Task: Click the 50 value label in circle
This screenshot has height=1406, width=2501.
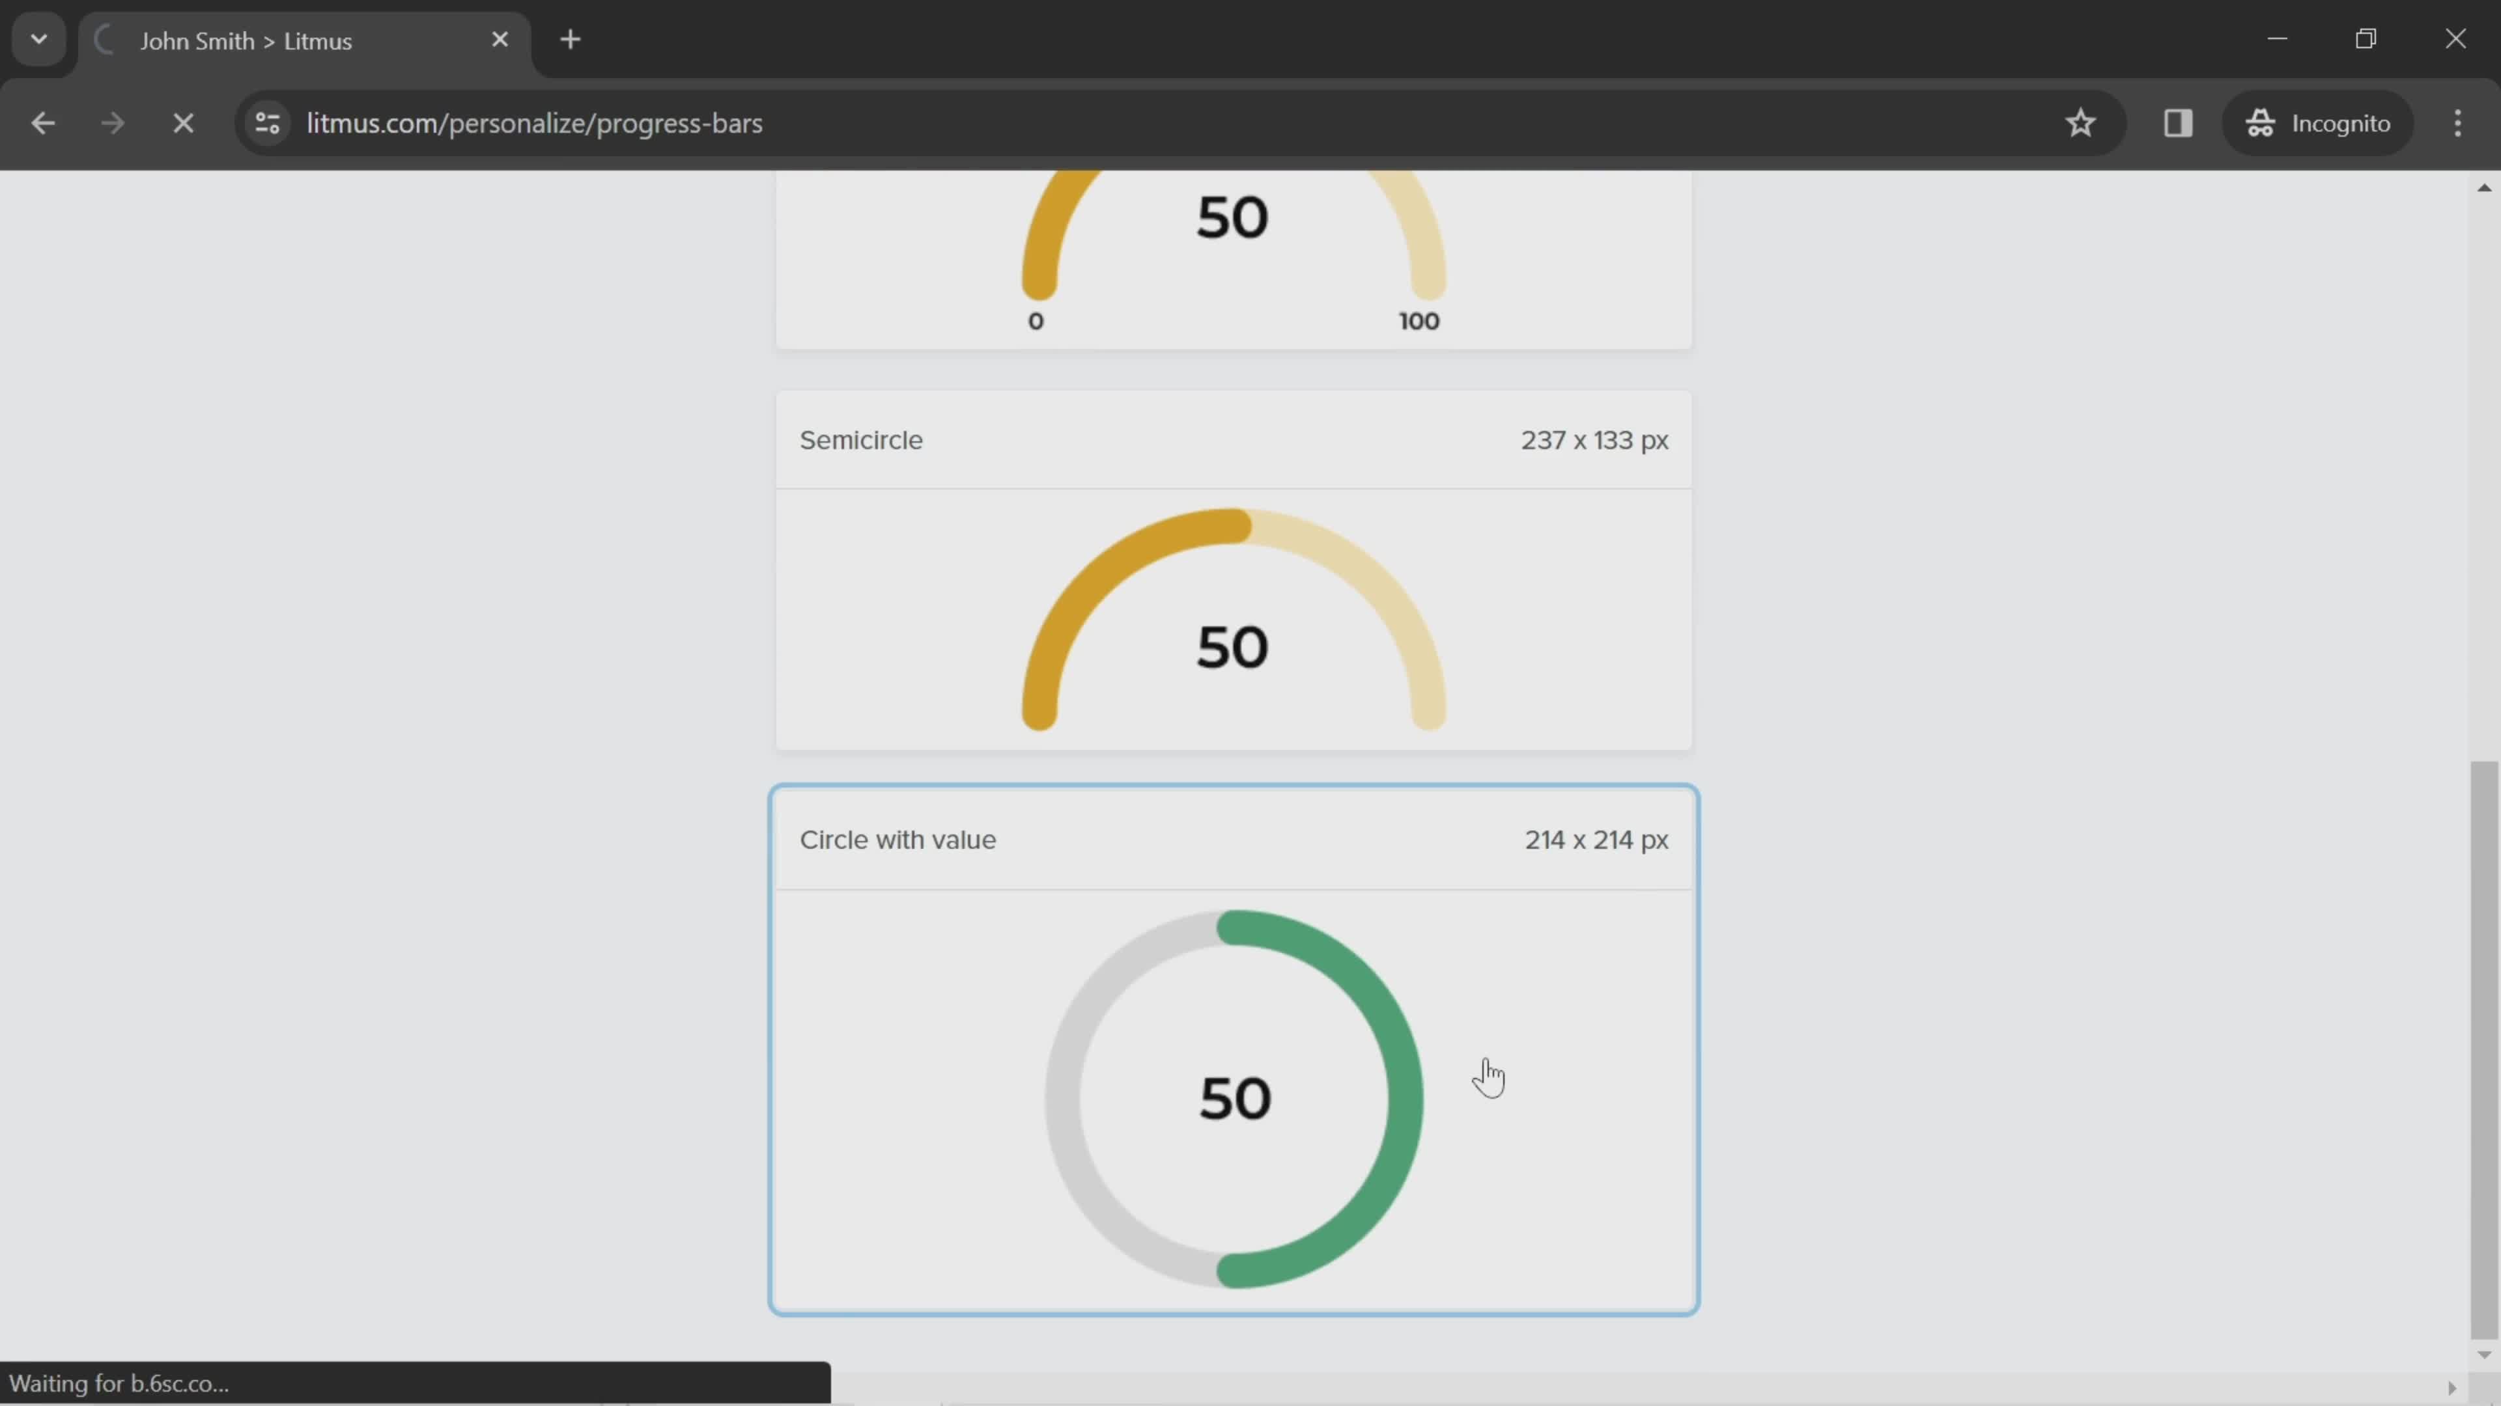Action: tap(1234, 1097)
